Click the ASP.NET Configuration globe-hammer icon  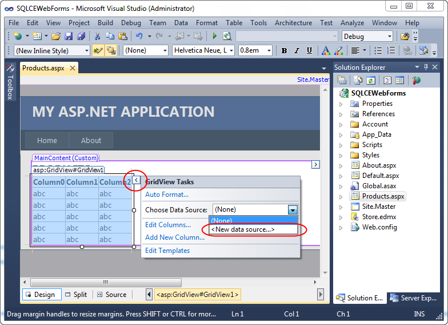coord(416,80)
